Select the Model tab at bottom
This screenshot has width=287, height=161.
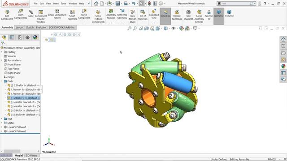point(18,156)
